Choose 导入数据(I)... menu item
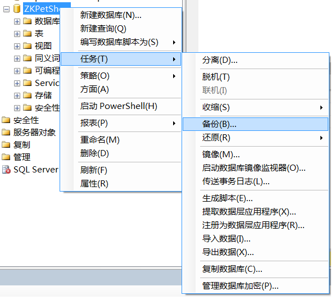This screenshot has height=300, width=335. point(256,239)
